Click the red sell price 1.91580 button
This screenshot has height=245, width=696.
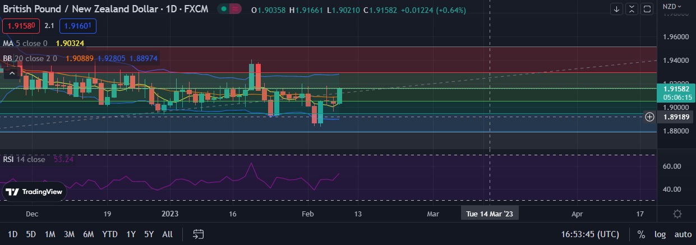tap(20, 26)
